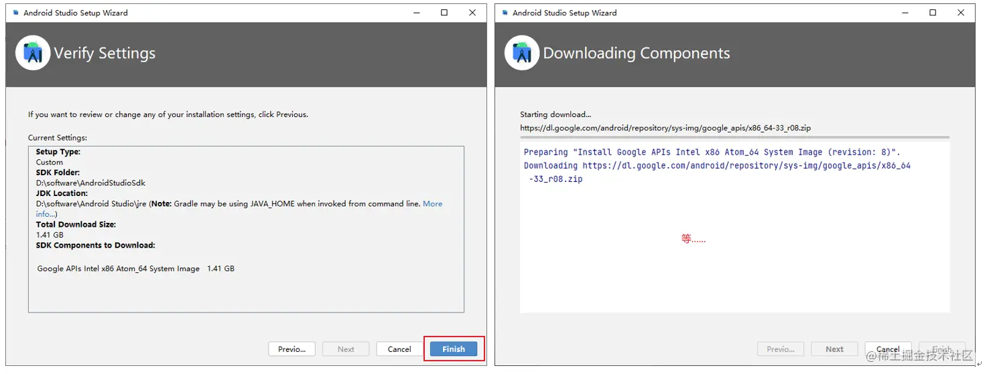Click Android Studio logo in Verify Settings header
This screenshot has width=985, height=374.
pyautogui.click(x=33, y=53)
